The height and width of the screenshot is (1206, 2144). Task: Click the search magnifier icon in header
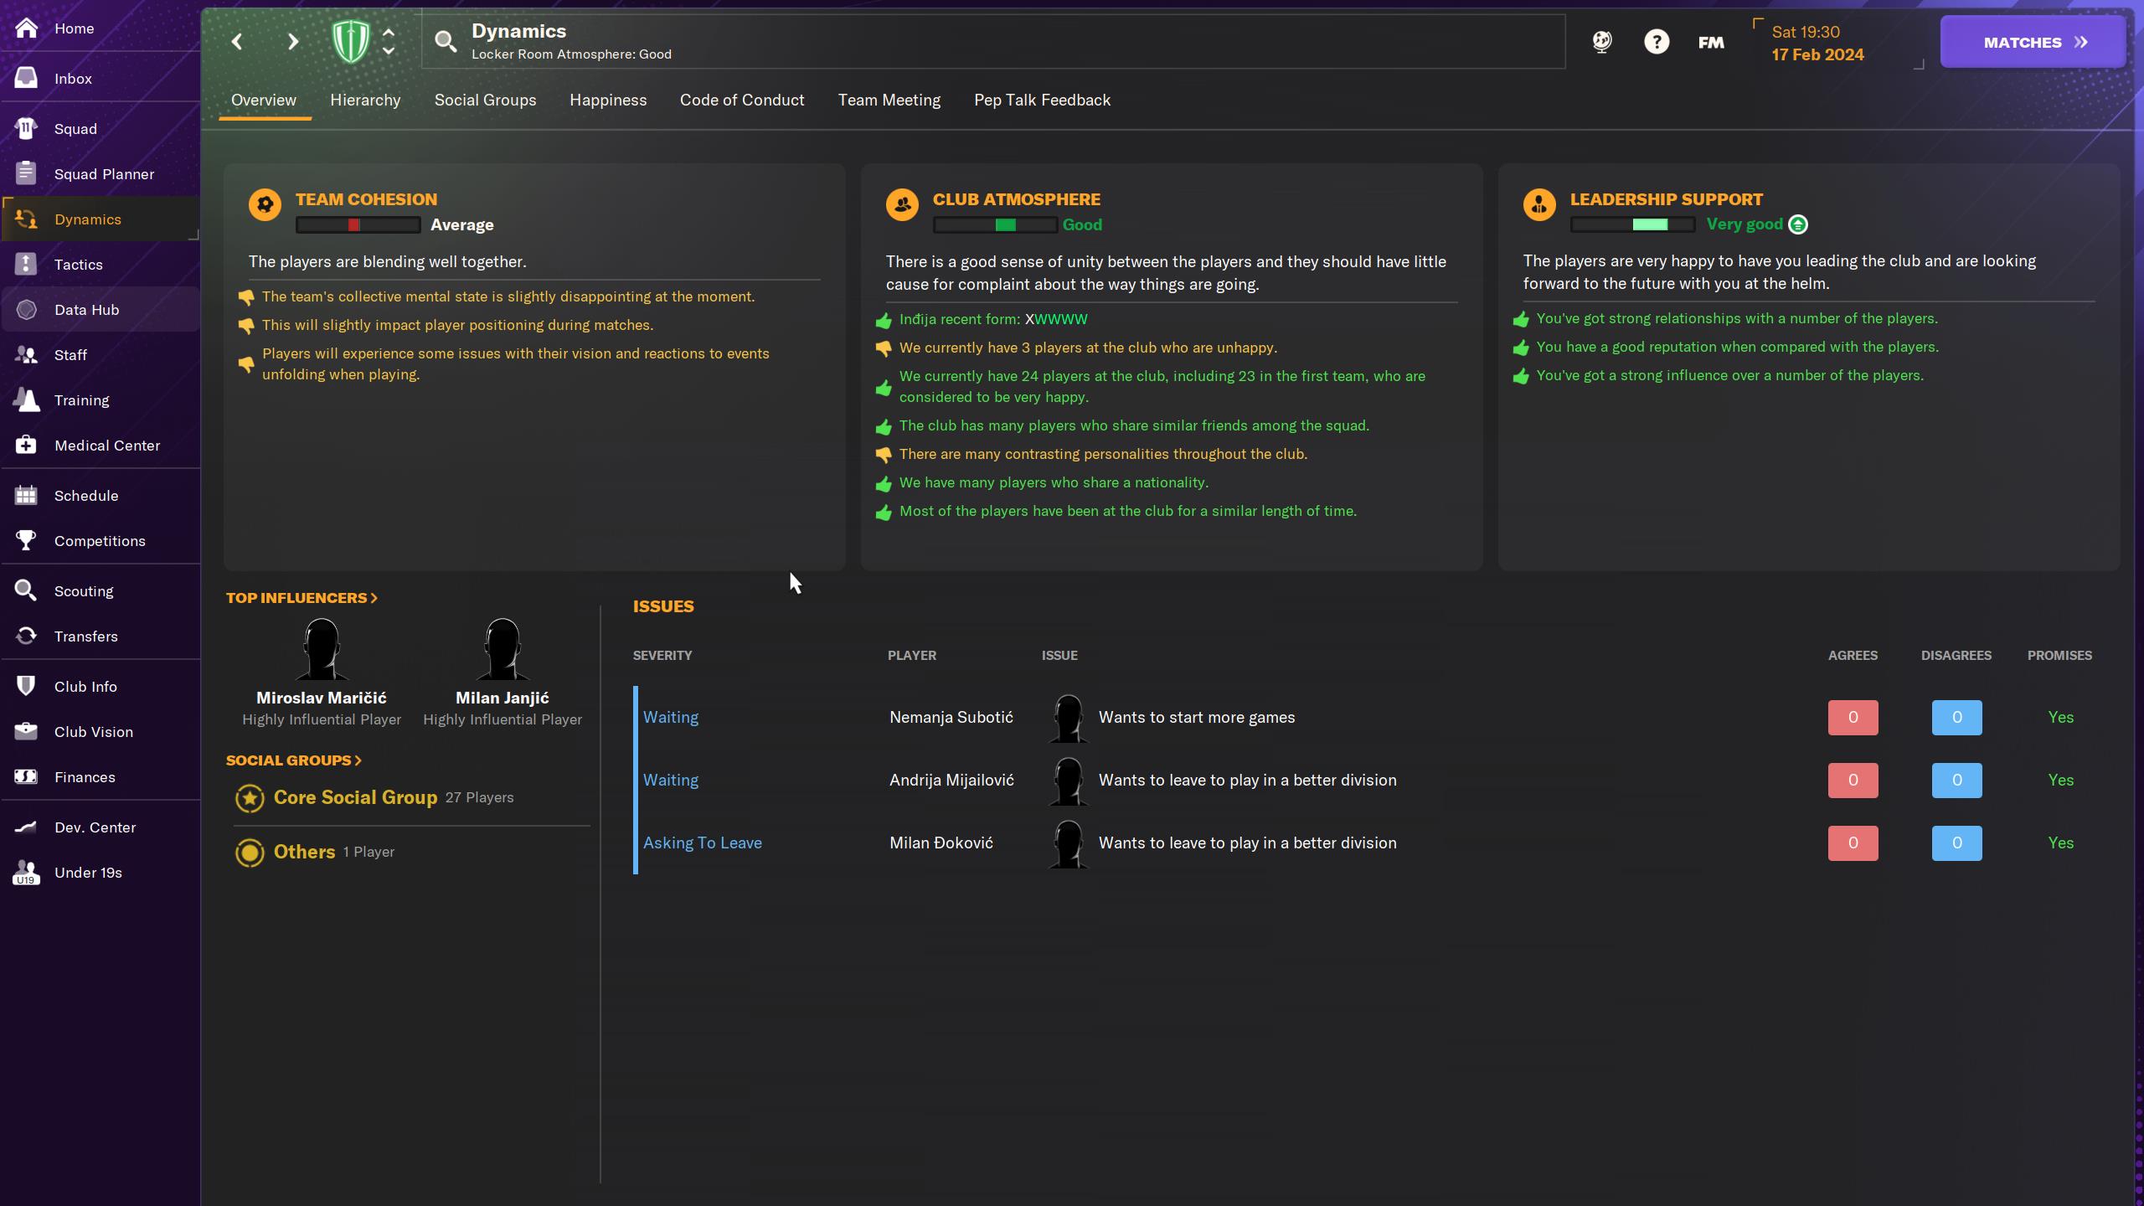click(446, 42)
